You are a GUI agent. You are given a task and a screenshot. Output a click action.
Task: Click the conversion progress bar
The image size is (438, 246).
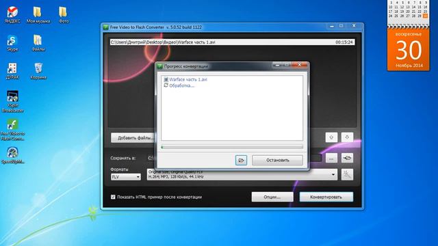232,147
